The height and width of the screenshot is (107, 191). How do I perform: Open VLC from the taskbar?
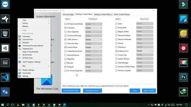[18, 105]
